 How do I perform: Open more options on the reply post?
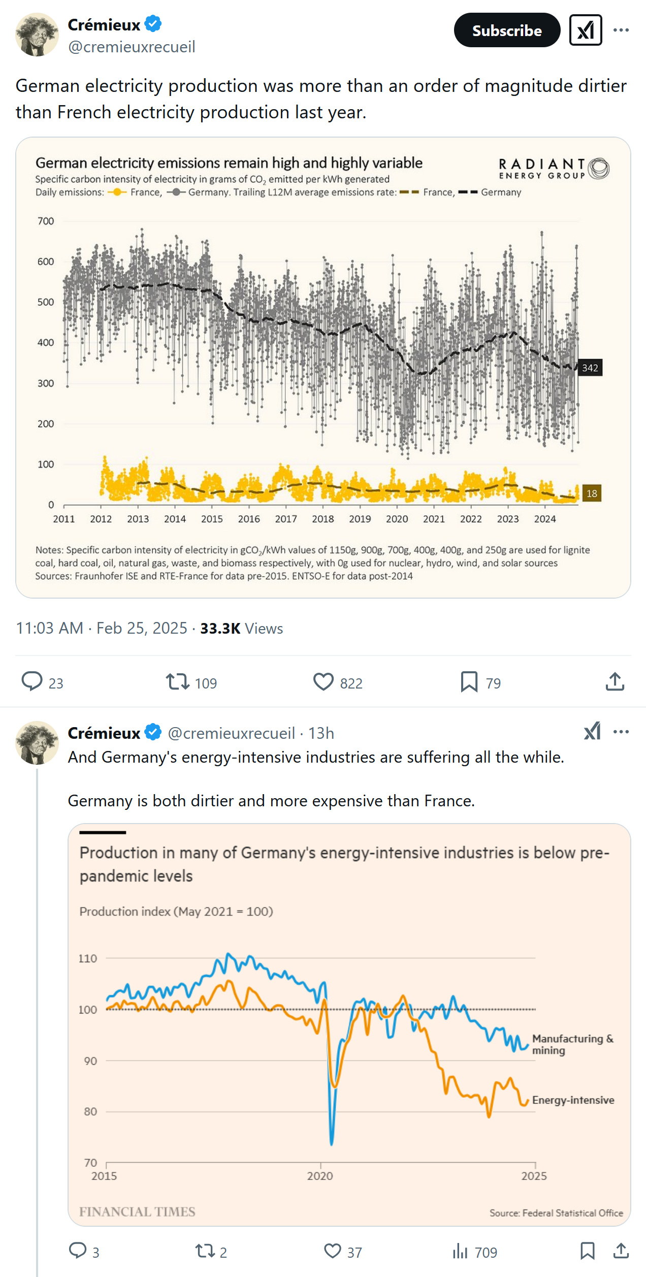pyautogui.click(x=621, y=732)
